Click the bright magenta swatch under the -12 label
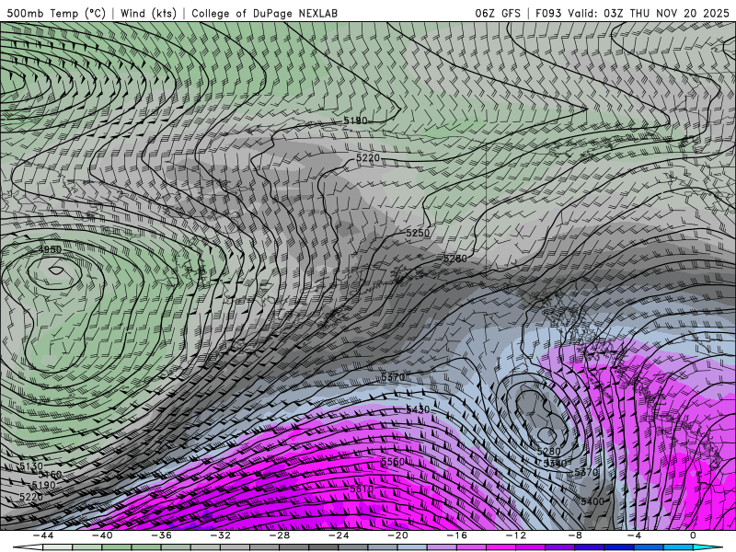736x552 pixels. pyautogui.click(x=501, y=547)
